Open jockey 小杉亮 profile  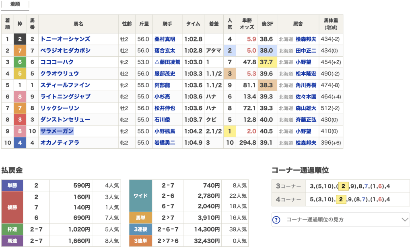[x=162, y=97]
